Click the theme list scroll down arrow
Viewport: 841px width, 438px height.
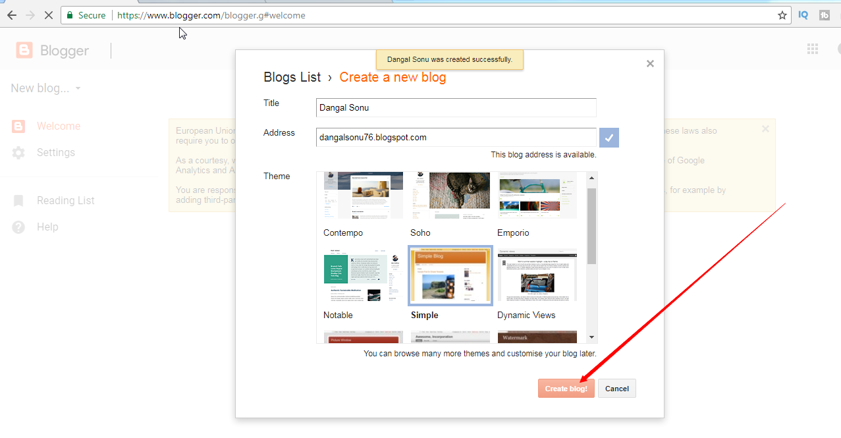[592, 338]
